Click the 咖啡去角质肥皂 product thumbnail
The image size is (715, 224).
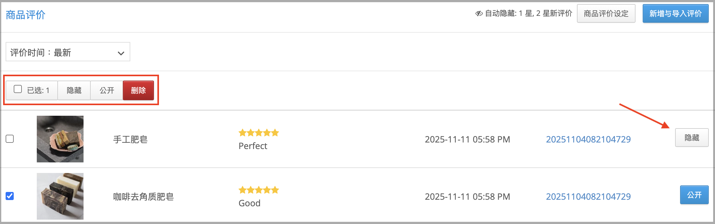pos(60,196)
